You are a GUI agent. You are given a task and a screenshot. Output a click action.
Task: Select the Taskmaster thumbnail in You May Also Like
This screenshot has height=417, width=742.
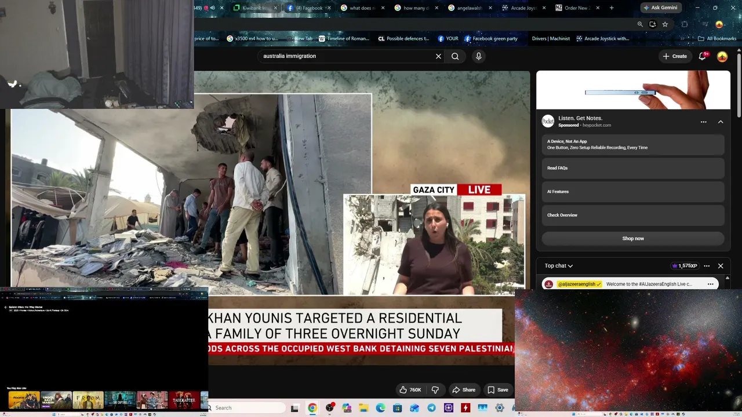pos(184,400)
